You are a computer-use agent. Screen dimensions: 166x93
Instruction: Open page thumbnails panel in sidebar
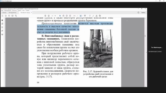point(2,24)
